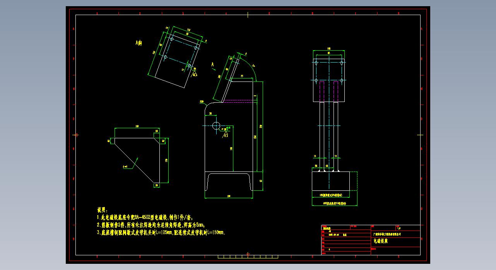Click note 3 about L=125mm channel steel
This screenshot has width=496, height=270.
click(161, 233)
